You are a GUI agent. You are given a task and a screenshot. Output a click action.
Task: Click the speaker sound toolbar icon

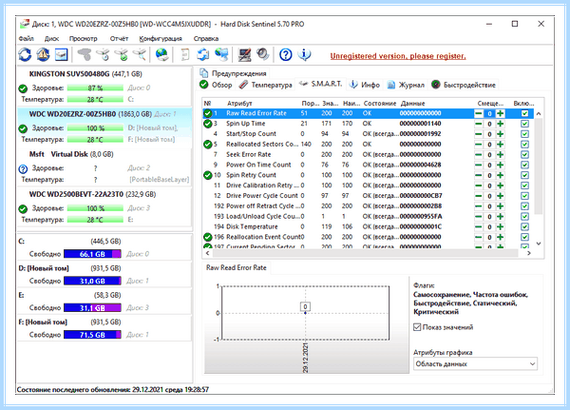click(262, 55)
